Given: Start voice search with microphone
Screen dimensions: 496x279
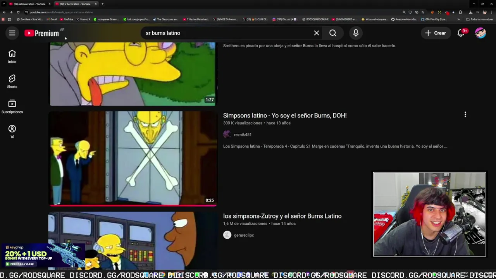Looking at the screenshot, I should pos(356,33).
